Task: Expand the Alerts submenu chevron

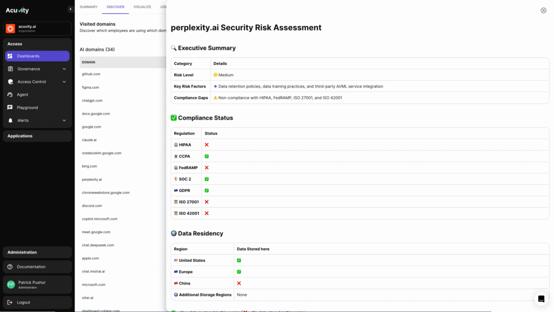Action: [64, 121]
